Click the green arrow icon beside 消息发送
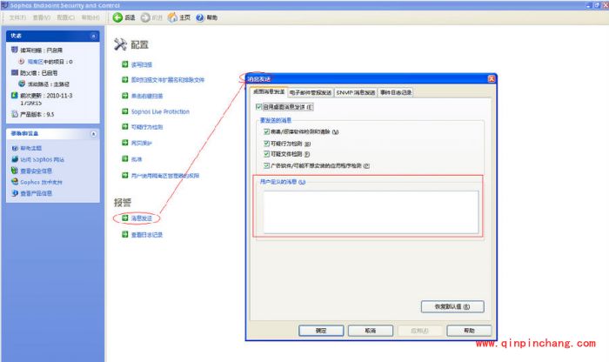Viewport: 609px width, 362px height. 125,218
